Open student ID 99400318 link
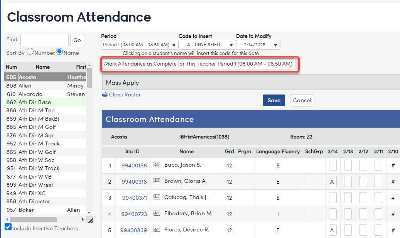 pos(134,182)
